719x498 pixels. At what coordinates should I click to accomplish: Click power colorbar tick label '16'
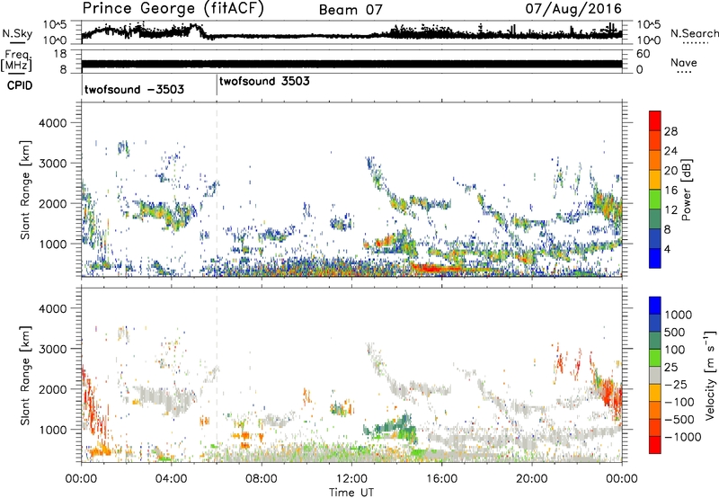tap(670, 191)
